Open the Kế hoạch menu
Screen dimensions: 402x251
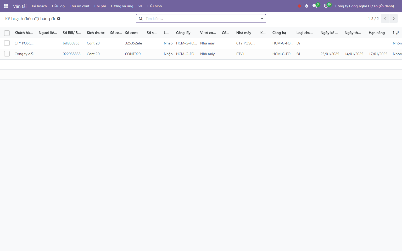click(39, 6)
